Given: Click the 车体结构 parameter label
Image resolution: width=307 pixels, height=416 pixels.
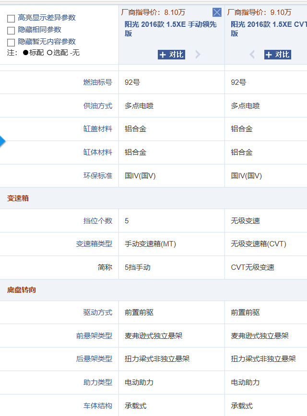Looking at the screenshot, I should [x=98, y=405].
